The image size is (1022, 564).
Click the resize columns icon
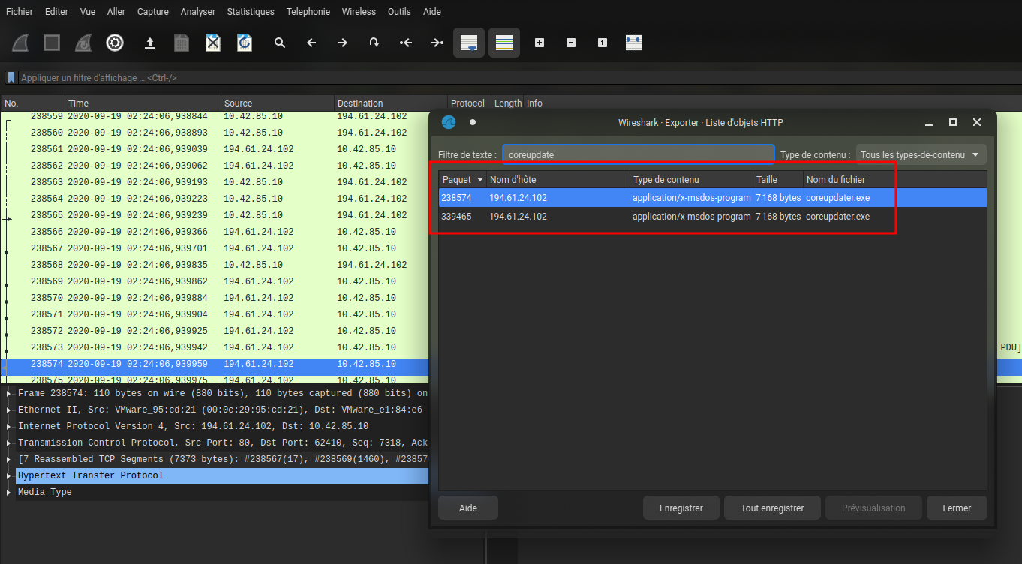(x=634, y=43)
